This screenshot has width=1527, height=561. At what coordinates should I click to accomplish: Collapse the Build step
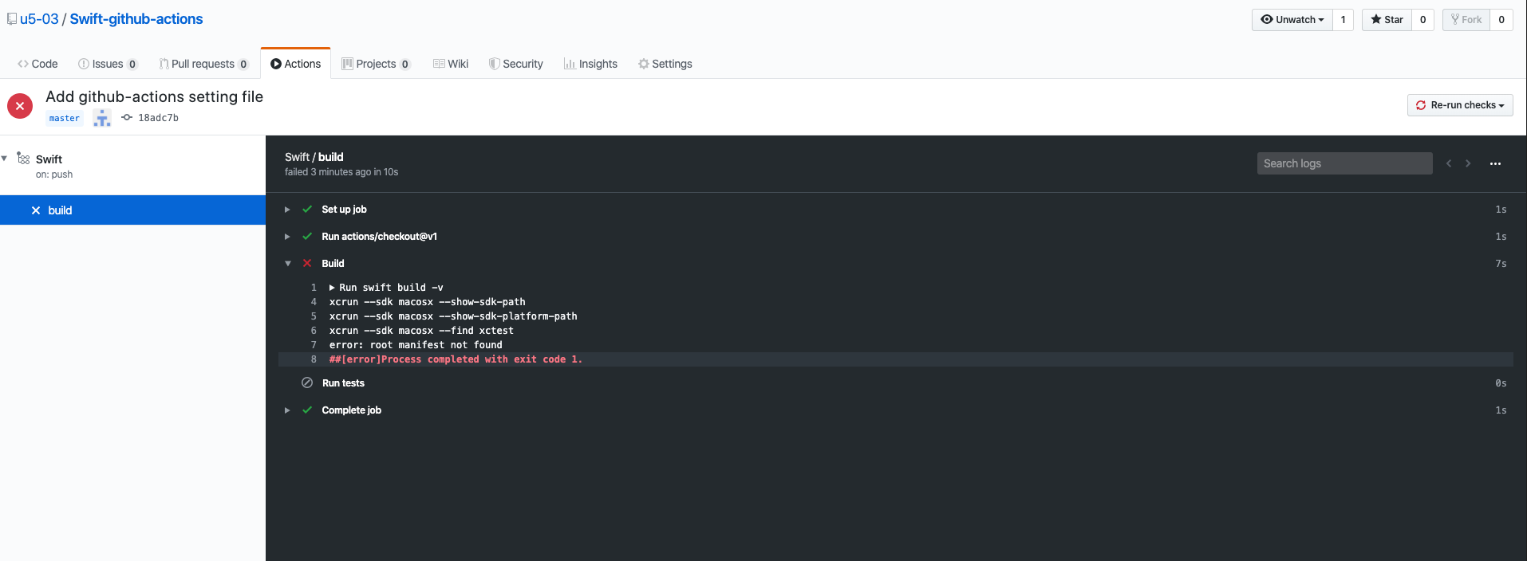287,264
